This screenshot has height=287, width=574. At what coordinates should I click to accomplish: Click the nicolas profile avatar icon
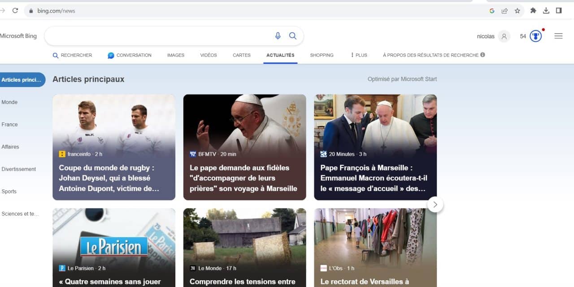coord(504,36)
